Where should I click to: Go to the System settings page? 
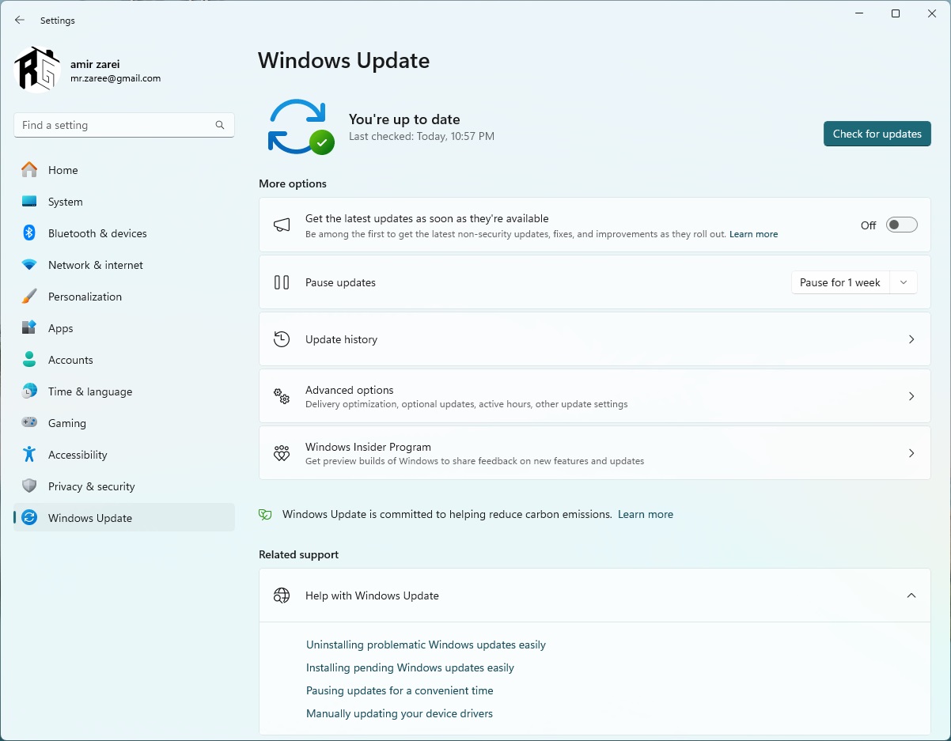point(65,202)
